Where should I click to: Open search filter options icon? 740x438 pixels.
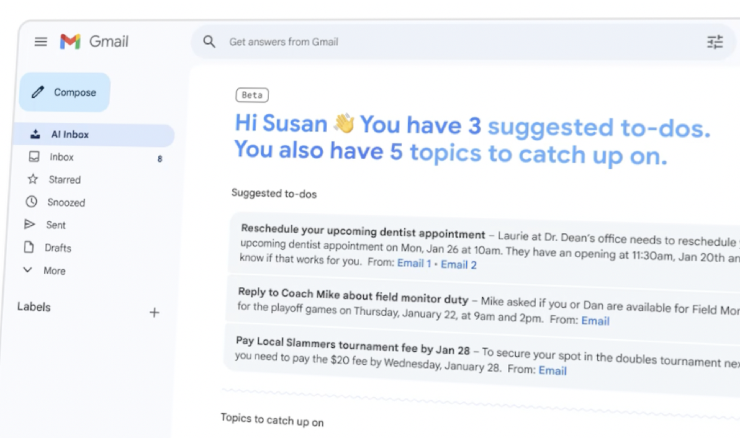coord(715,42)
